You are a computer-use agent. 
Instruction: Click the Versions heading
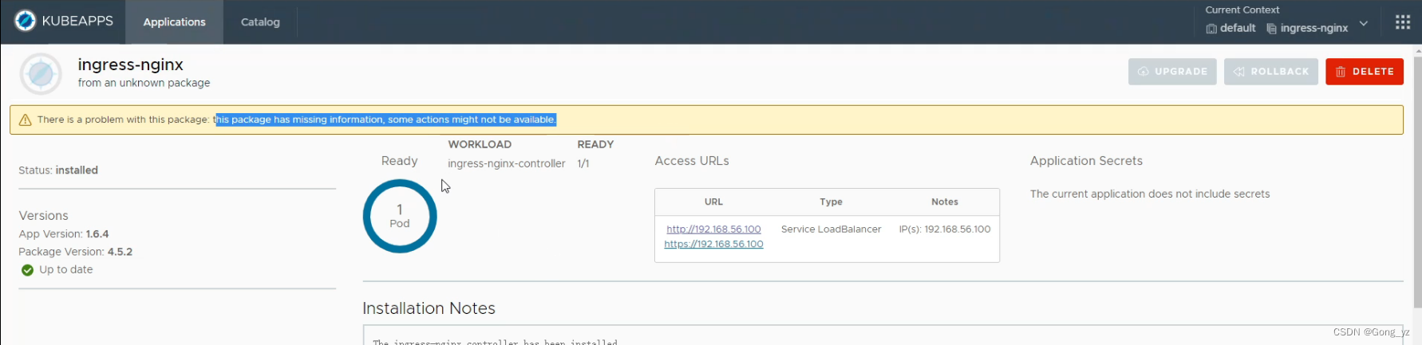coord(44,216)
